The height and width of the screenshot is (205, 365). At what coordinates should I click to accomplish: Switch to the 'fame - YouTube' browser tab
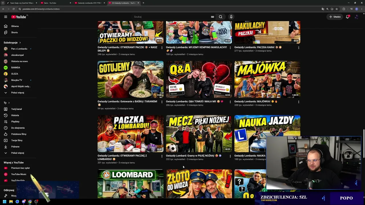(x=55, y=3)
